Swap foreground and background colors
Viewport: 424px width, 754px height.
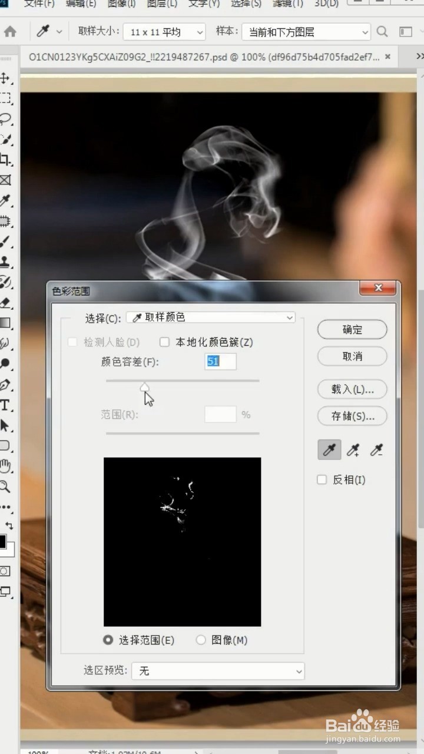tap(9, 525)
